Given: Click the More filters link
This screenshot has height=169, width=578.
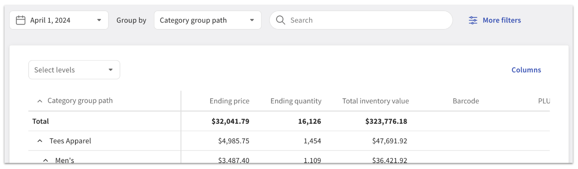Looking at the screenshot, I should 501,20.
